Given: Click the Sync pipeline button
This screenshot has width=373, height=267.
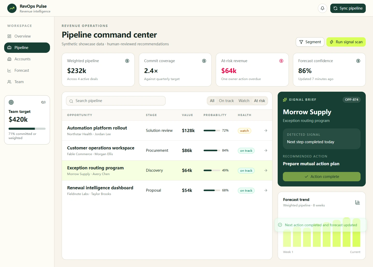Looking at the screenshot, I should tap(348, 8).
